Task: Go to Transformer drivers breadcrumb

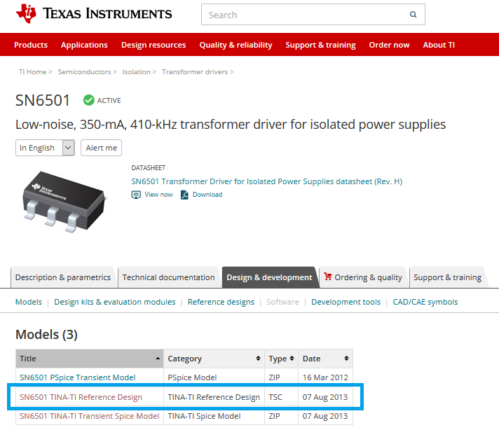Action: pyautogui.click(x=195, y=72)
